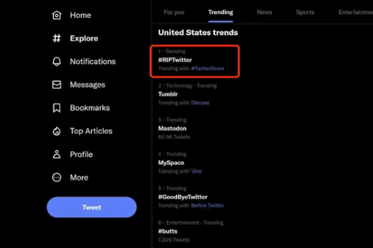This screenshot has height=248, width=373.
Task: Open the Top Articles flame icon
Action: click(57, 131)
